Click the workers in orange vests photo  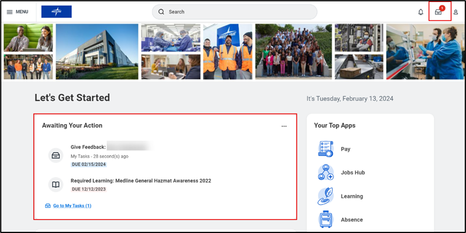tap(227, 51)
